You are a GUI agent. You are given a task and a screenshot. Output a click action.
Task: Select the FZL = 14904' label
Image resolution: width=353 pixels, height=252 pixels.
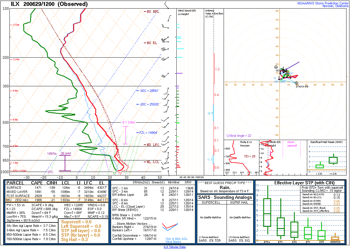148,133
